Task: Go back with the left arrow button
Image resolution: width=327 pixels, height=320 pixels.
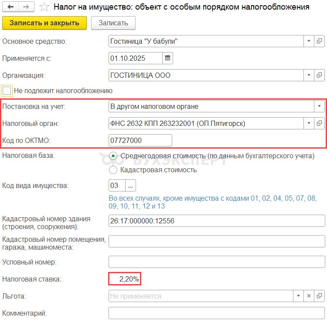Action: (10, 7)
